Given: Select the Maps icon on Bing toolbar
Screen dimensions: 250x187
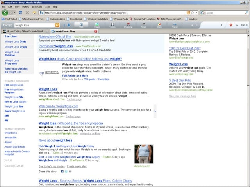Looking at the screenshot, I should [x=159, y=25].
